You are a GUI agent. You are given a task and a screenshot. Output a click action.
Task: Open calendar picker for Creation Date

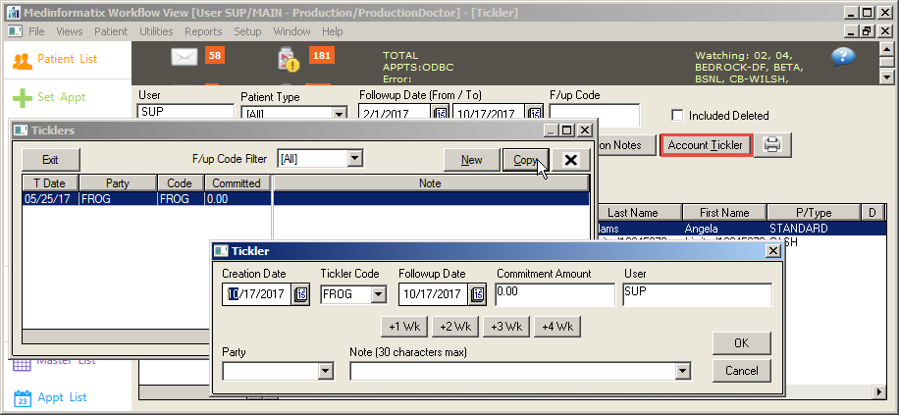[301, 294]
